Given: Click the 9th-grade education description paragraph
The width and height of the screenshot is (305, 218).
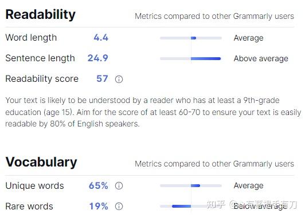Looking at the screenshot, I should click(153, 112).
